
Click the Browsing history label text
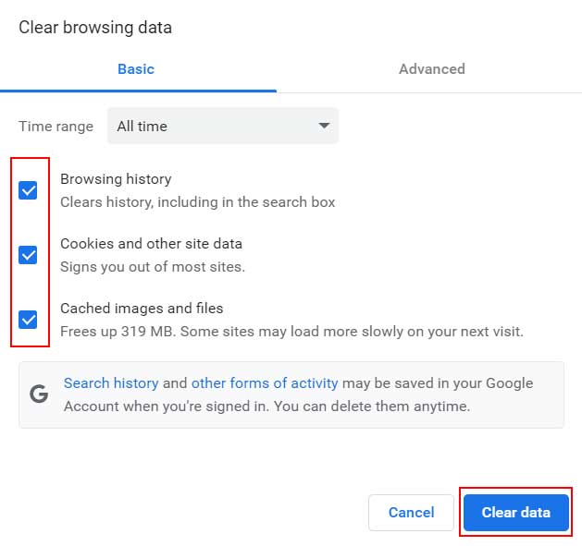coord(116,179)
